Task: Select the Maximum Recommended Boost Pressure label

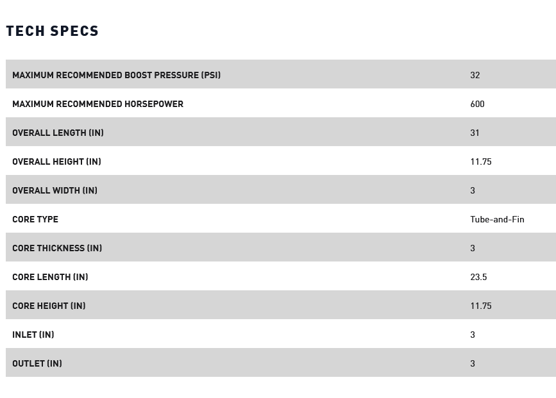Action: tap(116, 75)
